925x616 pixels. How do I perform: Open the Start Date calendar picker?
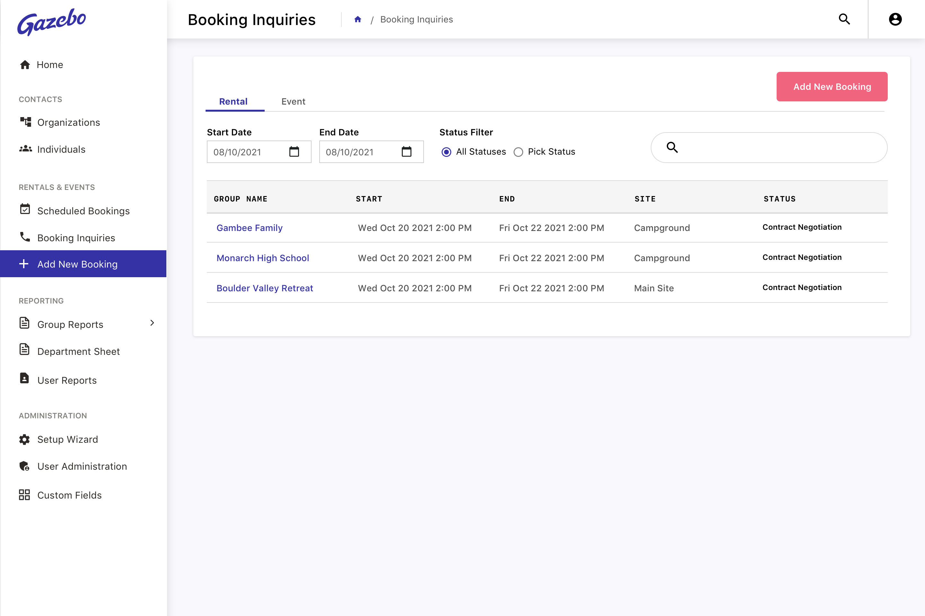coord(294,152)
